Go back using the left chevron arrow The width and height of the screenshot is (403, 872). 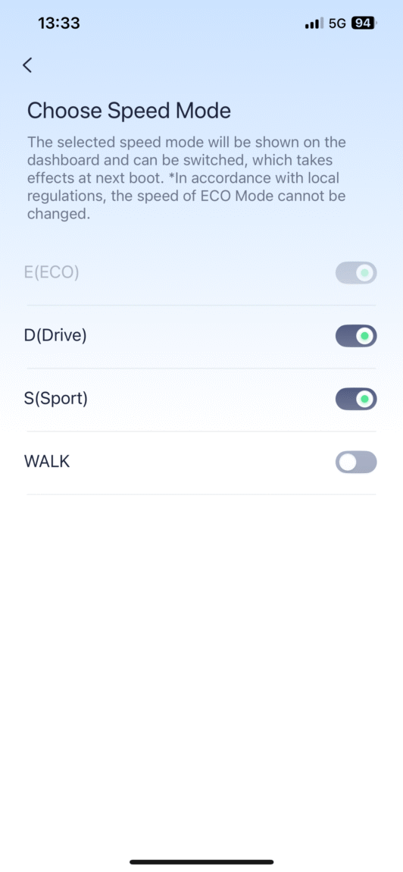coord(27,65)
